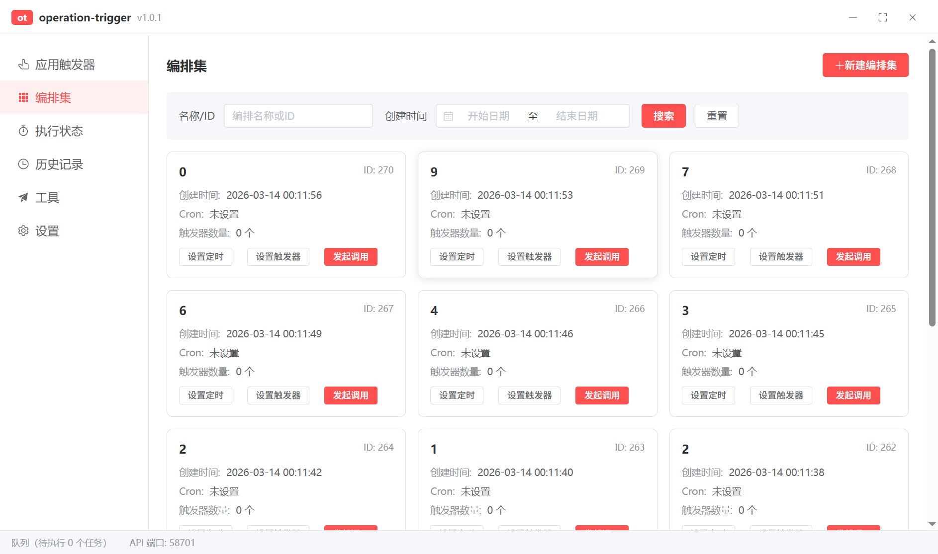Reset filters with the 重置 button

coord(717,116)
